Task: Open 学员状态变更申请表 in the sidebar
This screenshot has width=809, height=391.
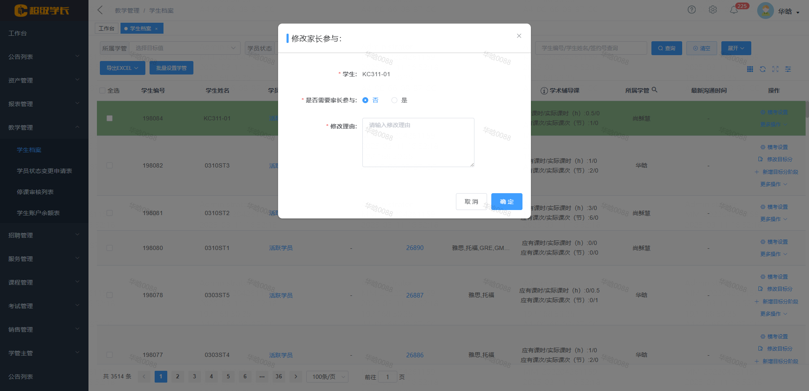Action: [44, 171]
